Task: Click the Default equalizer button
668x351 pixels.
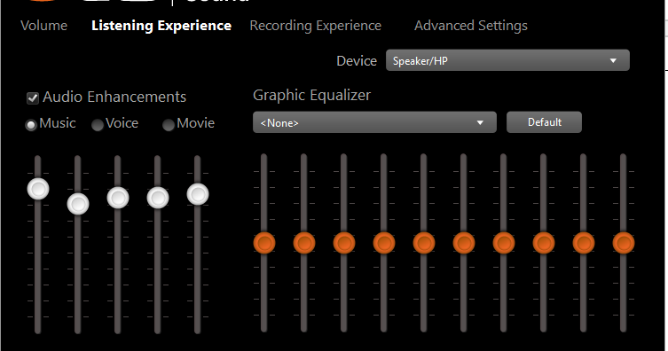Action: [x=544, y=122]
